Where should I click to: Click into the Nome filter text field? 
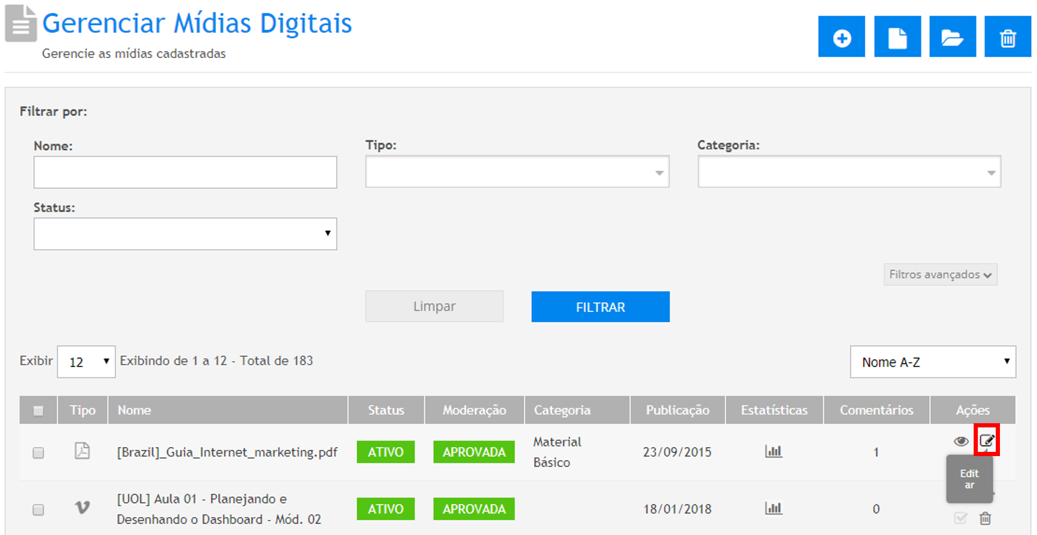185,172
